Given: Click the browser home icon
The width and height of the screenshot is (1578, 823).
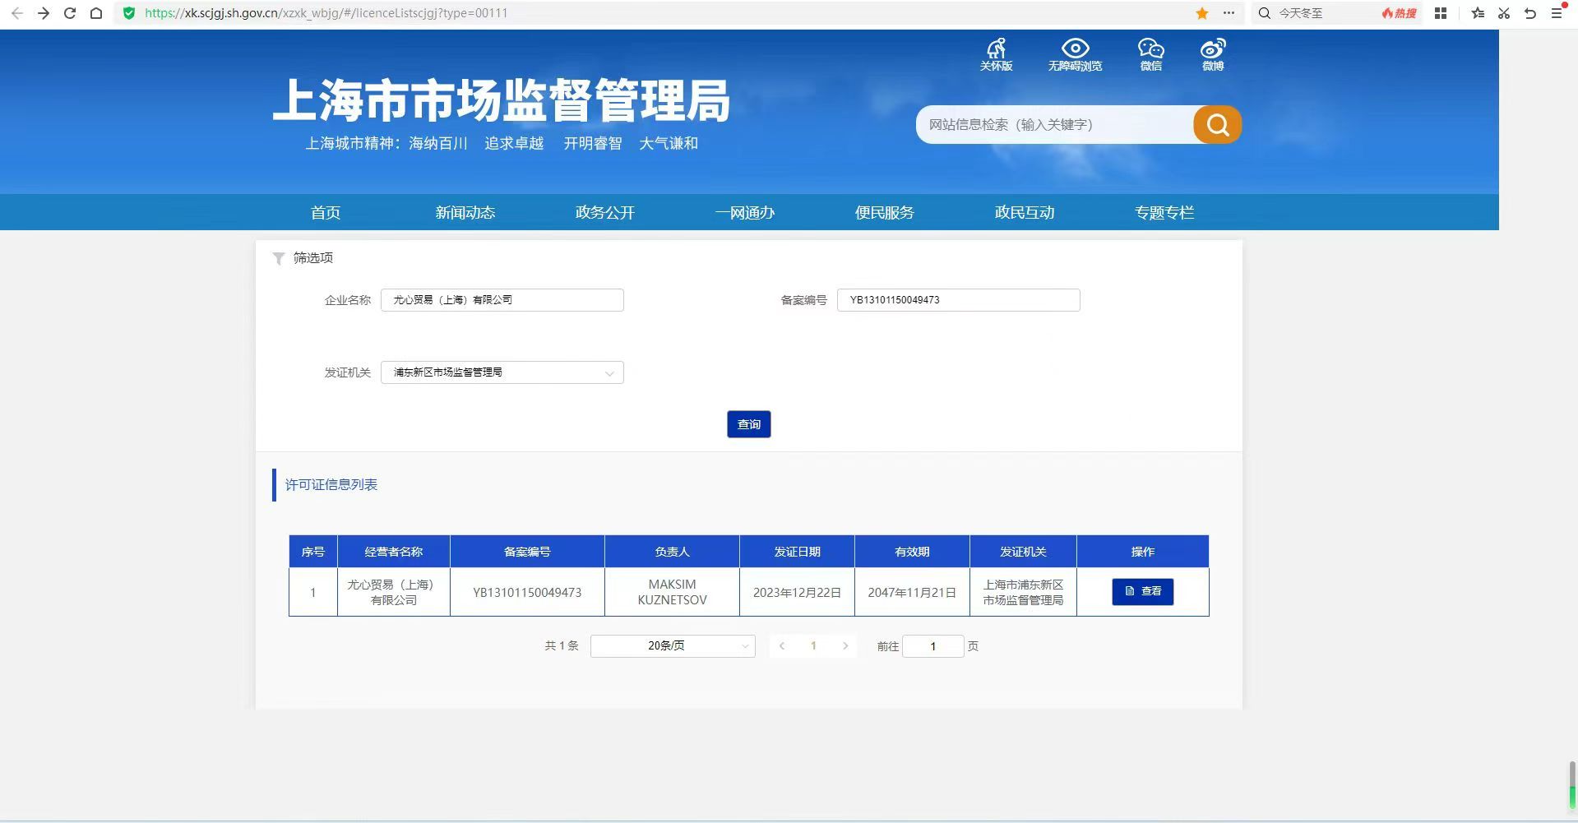Looking at the screenshot, I should tap(96, 13).
